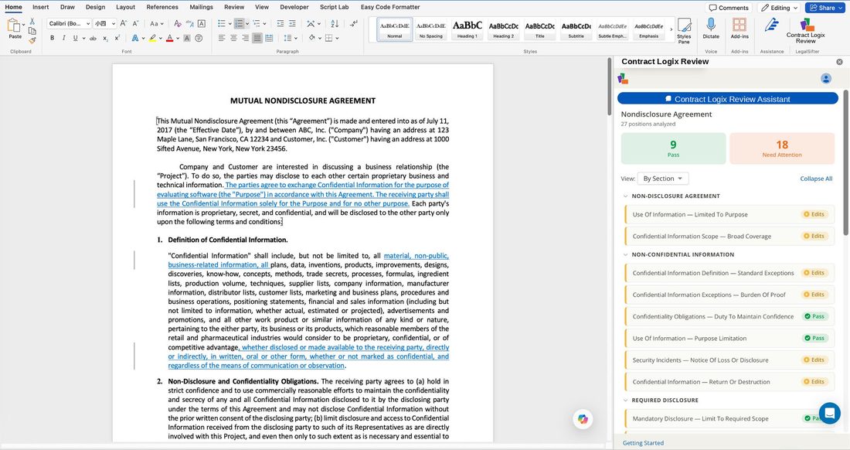
Task: Open the user profile icon in review panel
Action: pos(825,79)
